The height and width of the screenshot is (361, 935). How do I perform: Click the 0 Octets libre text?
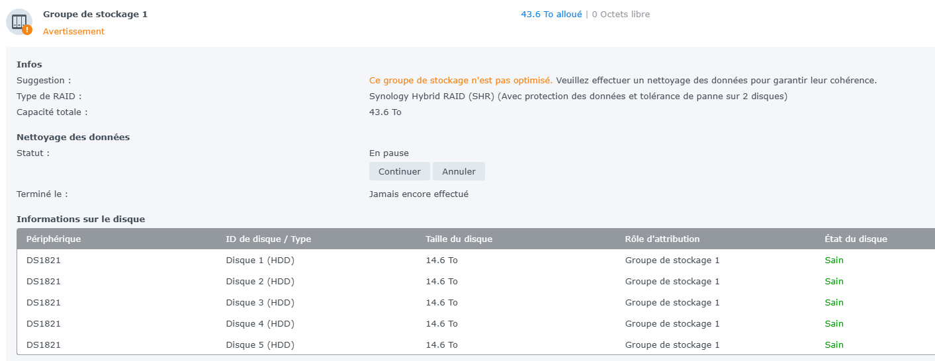pos(621,14)
